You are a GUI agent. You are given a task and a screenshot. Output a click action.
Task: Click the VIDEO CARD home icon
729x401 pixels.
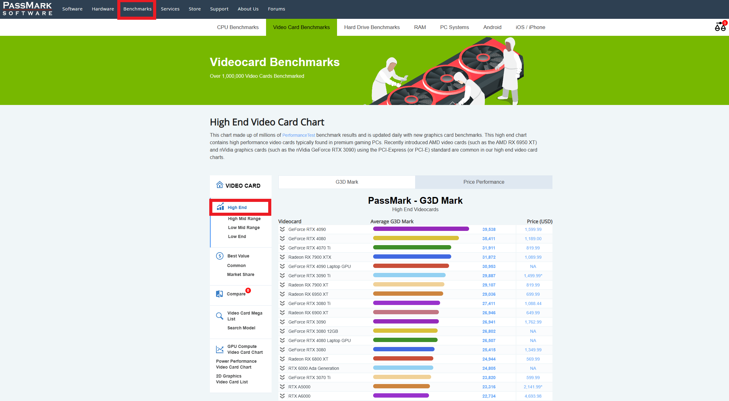(219, 185)
